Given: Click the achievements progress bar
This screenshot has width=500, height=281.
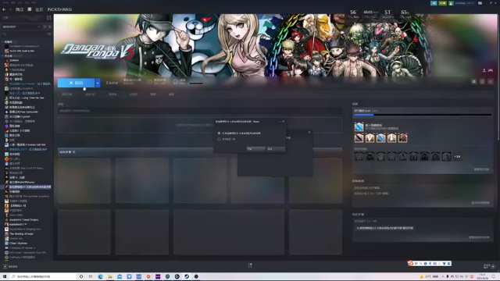Looking at the screenshot, I should coord(423,115).
